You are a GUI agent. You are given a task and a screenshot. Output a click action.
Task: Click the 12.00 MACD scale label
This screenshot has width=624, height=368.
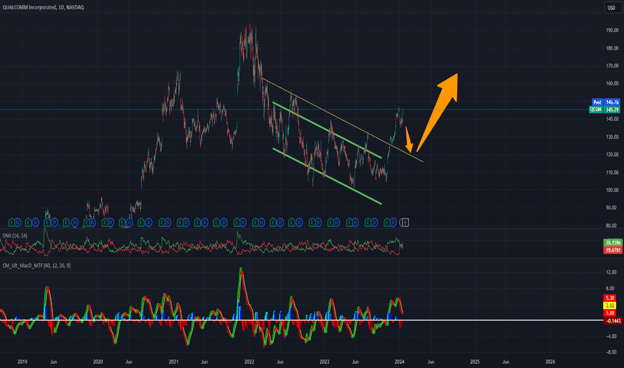(x=611, y=272)
